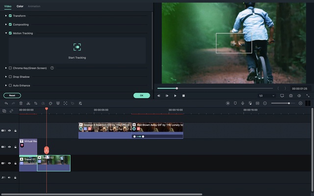This screenshot has height=196, width=314.
Task: Switch to the Video tab
Action: [x=8, y=6]
